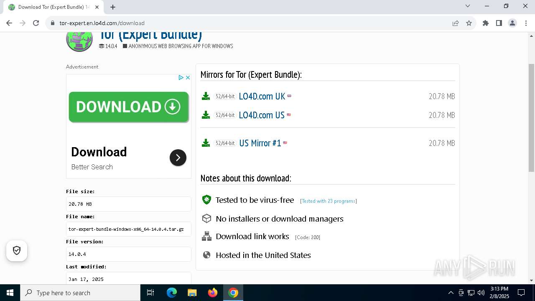
Task: Click the Download Better Search ad text
Action: coord(99,158)
